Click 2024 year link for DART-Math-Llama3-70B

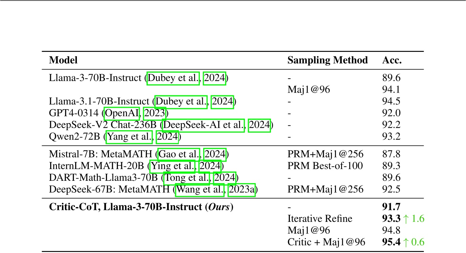224,178
